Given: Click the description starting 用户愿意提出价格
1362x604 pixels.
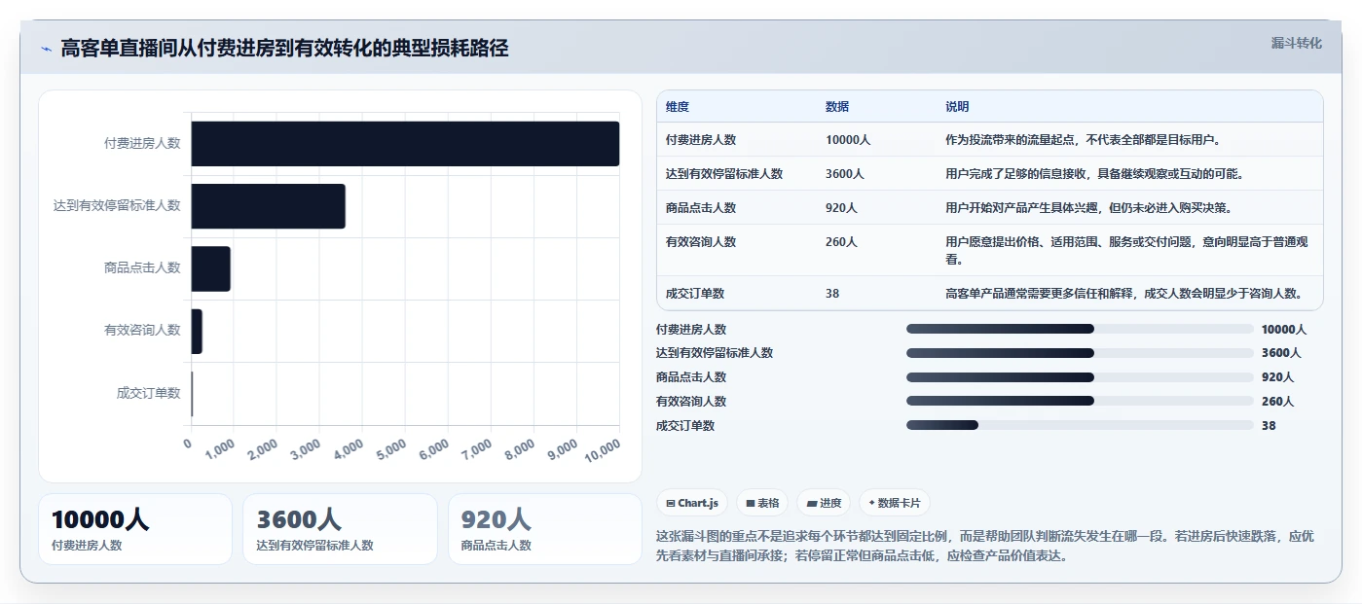Looking at the screenshot, I should click(1126, 251).
